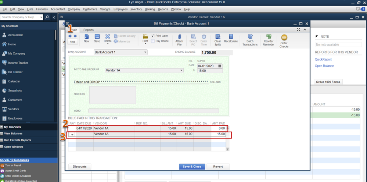Image resolution: width=367 pixels, height=182 pixels.
Task: Expand the Pay to the Order of dropdown
Action: [x=181, y=70]
